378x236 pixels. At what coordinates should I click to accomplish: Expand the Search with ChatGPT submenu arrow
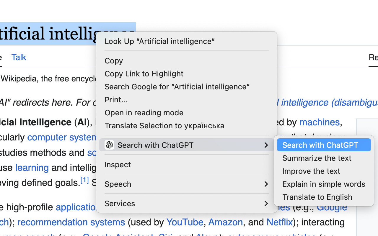266,145
